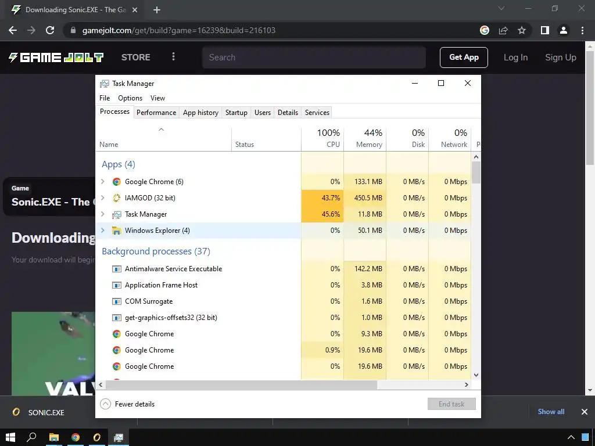The height and width of the screenshot is (446, 595).
Task: Click the Log In link
Action: pyautogui.click(x=515, y=57)
